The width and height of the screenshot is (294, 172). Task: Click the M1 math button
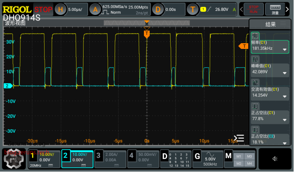[238, 156]
